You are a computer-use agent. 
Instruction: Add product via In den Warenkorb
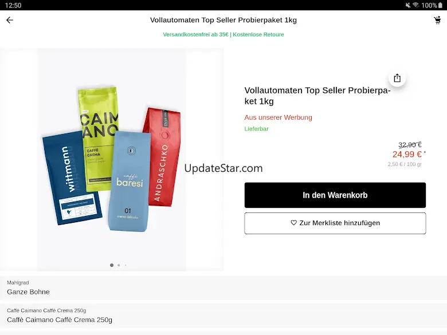pos(335,195)
